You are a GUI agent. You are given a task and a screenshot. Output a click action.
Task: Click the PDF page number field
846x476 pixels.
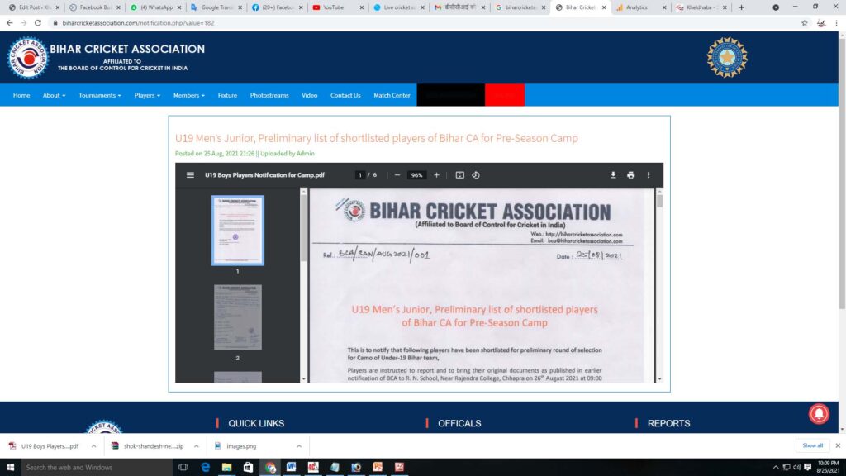[x=360, y=175]
